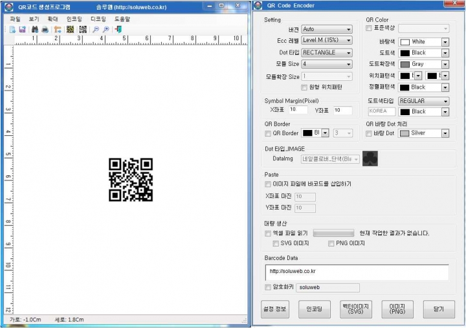
Task: Click the 설정 정보 button
Action: point(275,309)
